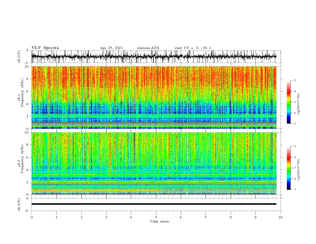The width and height of the screenshot is (316, 244).
Task: Click time axis tick label '6'
Action: click(x=181, y=217)
